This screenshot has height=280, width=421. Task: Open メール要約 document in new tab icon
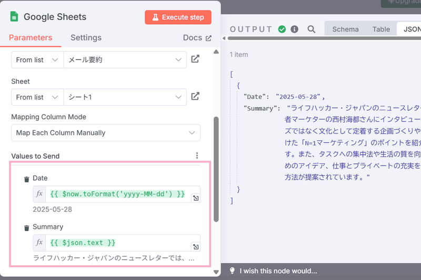click(195, 59)
